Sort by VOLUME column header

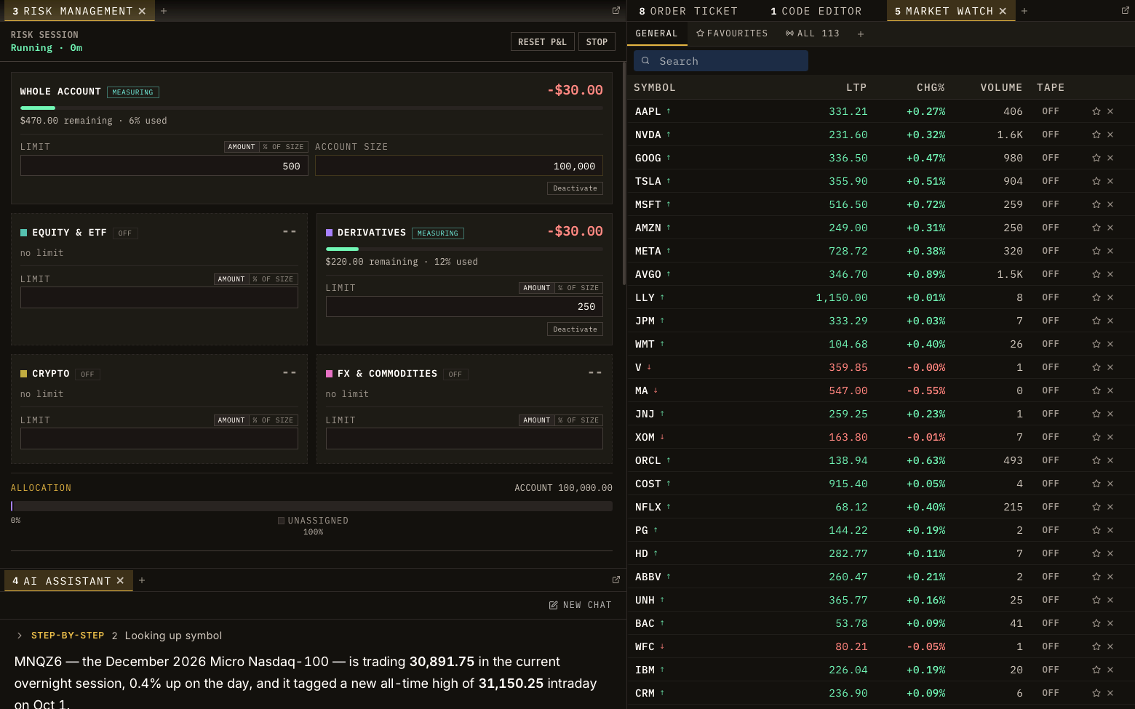click(x=1001, y=87)
